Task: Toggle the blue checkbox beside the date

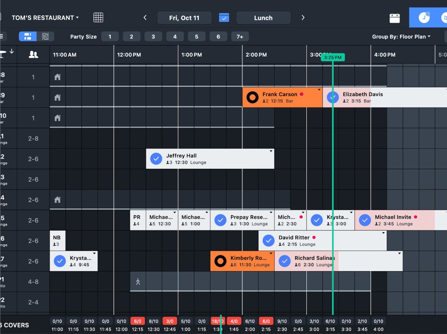Action: [224, 17]
